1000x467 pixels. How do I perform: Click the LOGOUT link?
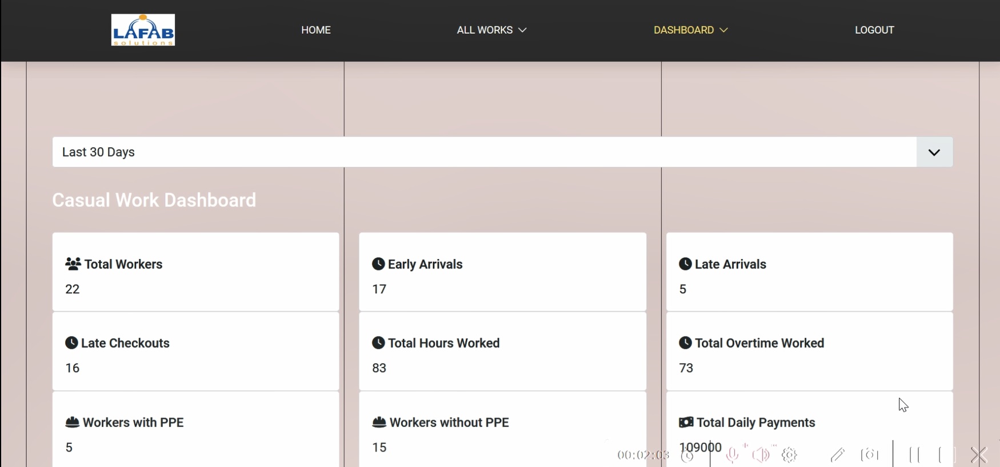click(x=874, y=30)
